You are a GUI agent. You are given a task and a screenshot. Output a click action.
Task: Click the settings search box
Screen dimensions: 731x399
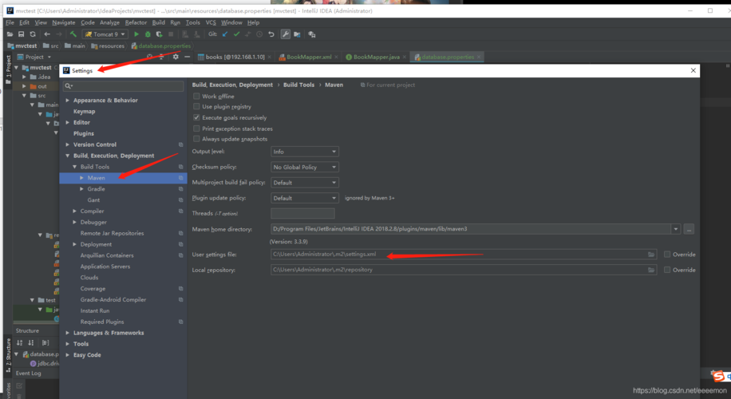click(x=124, y=85)
